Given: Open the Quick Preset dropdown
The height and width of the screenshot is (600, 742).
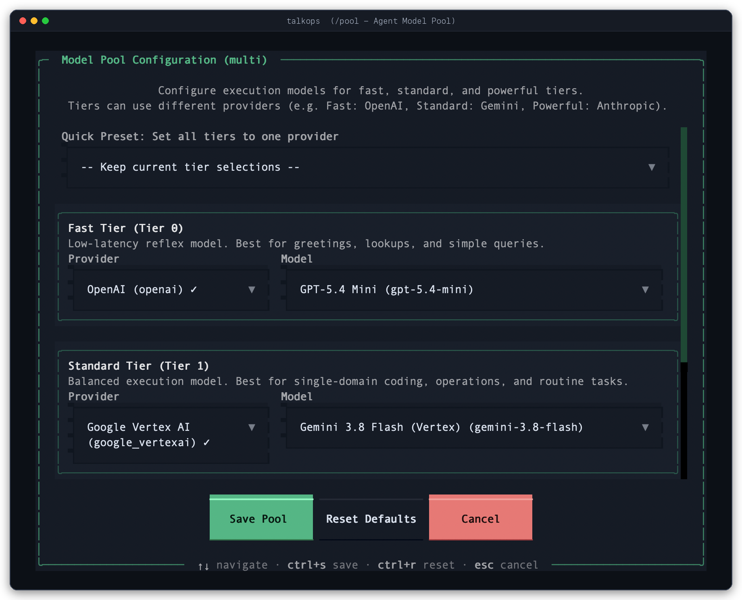Looking at the screenshot, I should 368,168.
